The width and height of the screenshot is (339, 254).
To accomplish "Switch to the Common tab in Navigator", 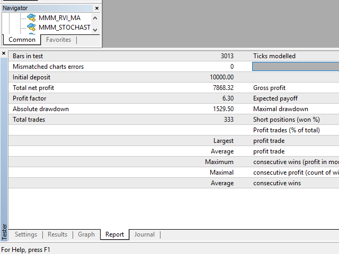I will pos(22,40).
